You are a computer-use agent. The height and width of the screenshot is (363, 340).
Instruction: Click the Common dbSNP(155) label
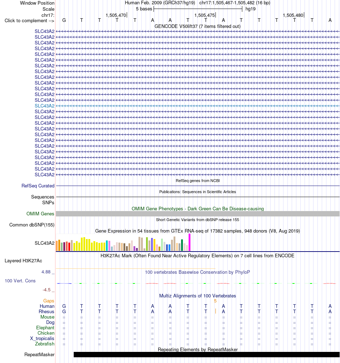(32, 225)
